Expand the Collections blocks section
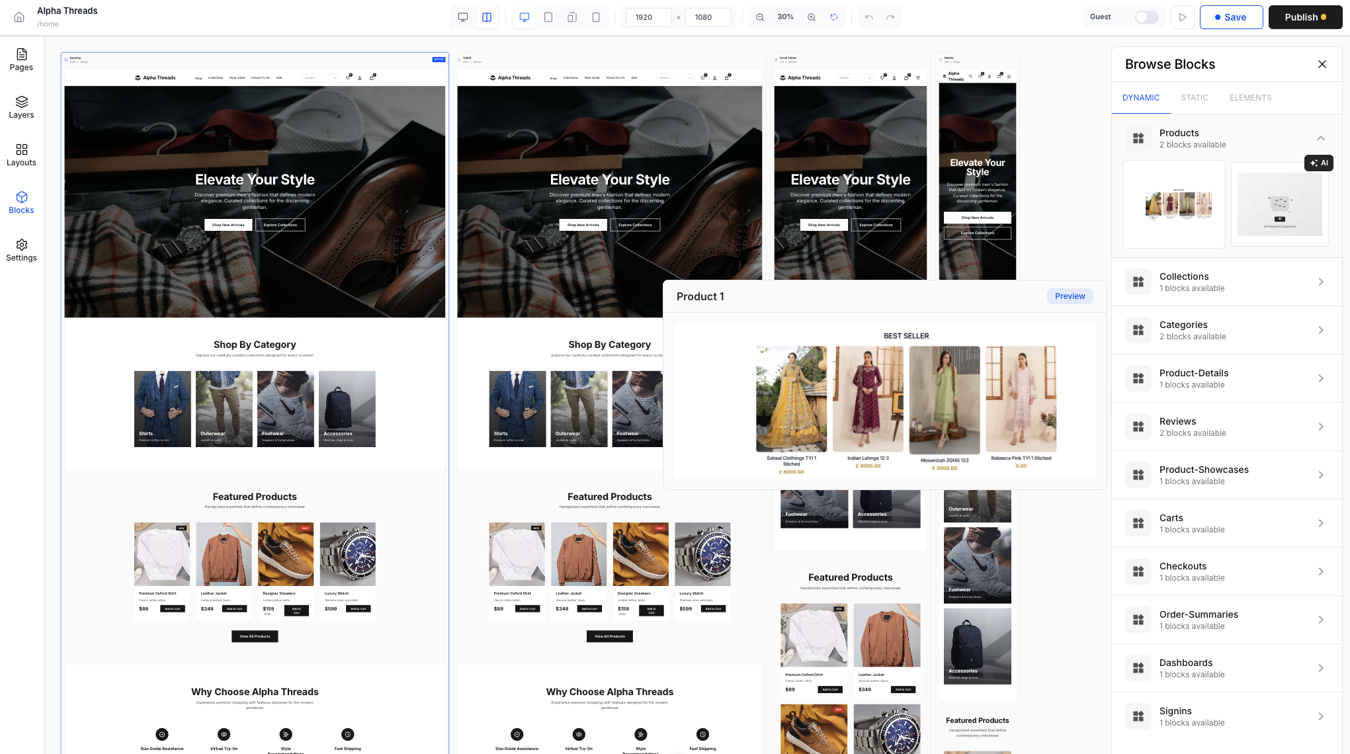 [x=1320, y=282]
